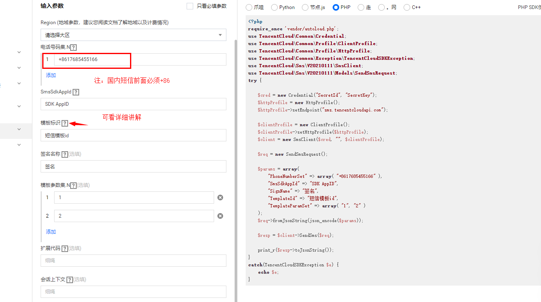Viewport: 541px width, 302px height.
Task: Open help icon beside 签名名称
Action: 64,154
